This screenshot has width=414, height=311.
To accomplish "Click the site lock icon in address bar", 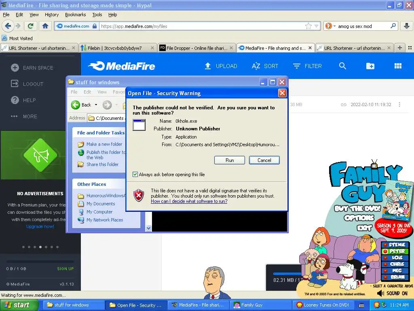I will [95, 26].
